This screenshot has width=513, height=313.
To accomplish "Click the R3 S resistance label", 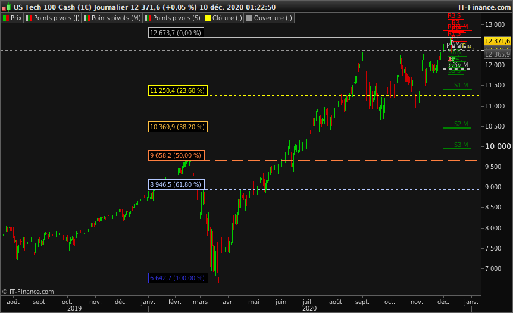I will click(454, 15).
